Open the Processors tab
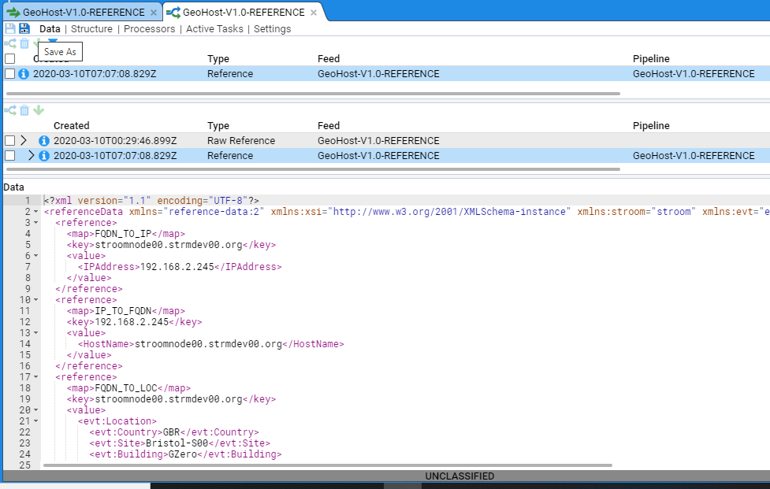The width and height of the screenshot is (770, 489). [150, 29]
